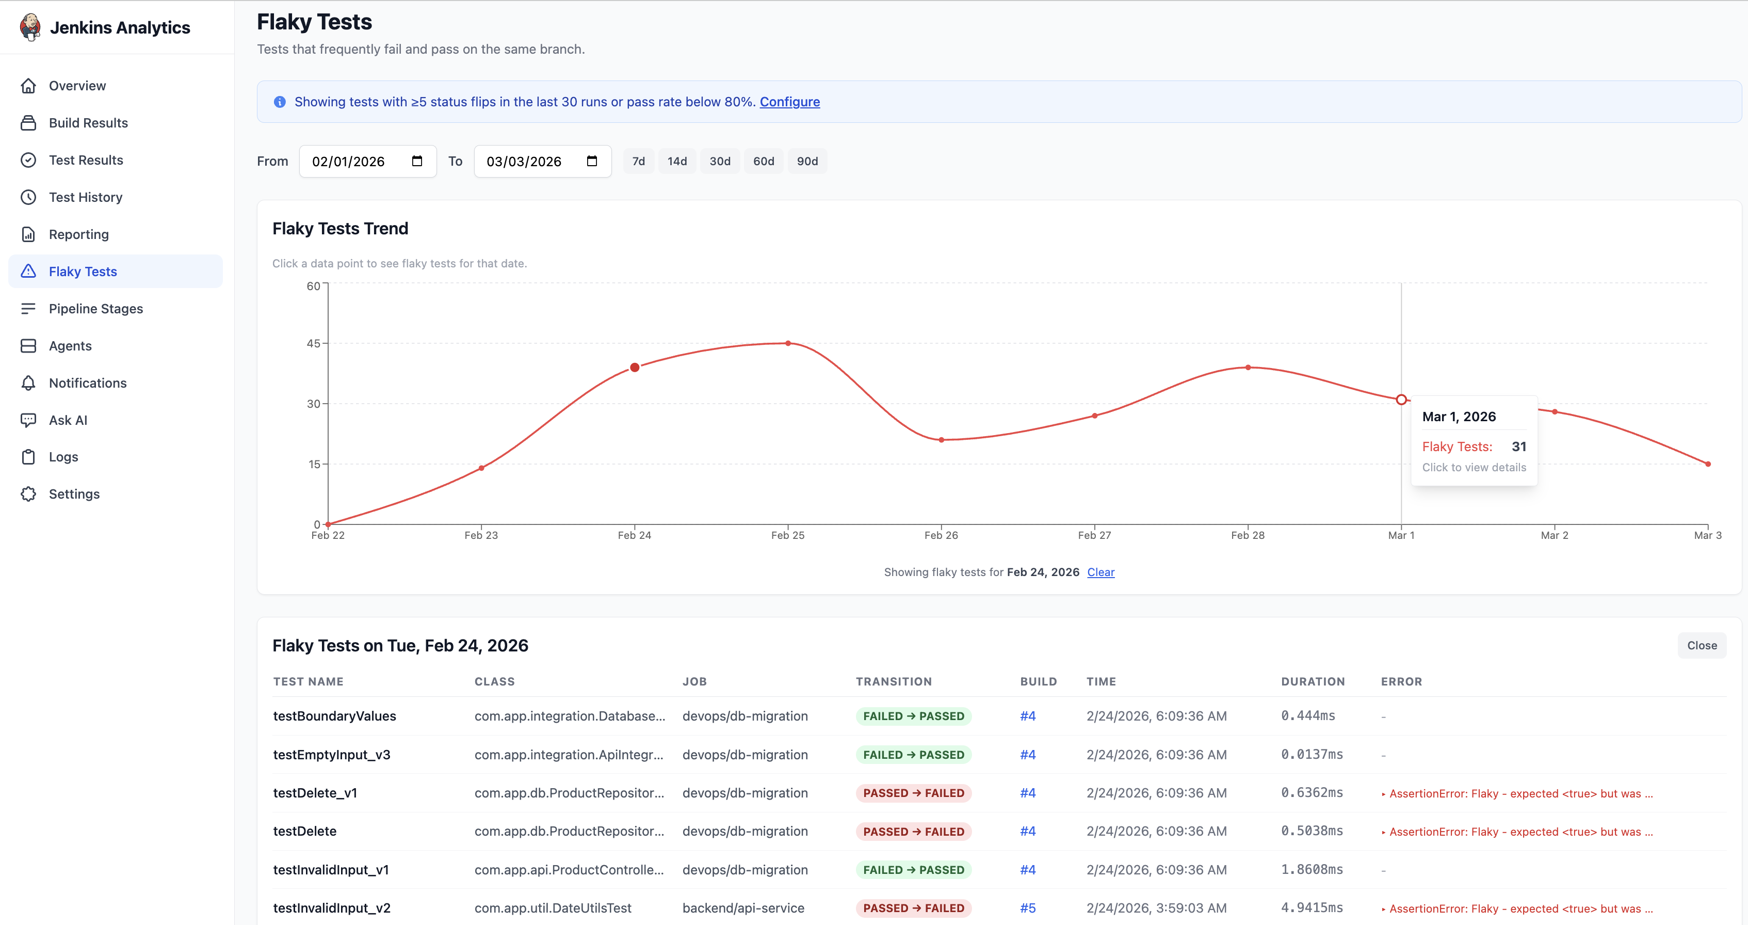Open Agents via the server icon
The image size is (1748, 925).
tap(28, 345)
